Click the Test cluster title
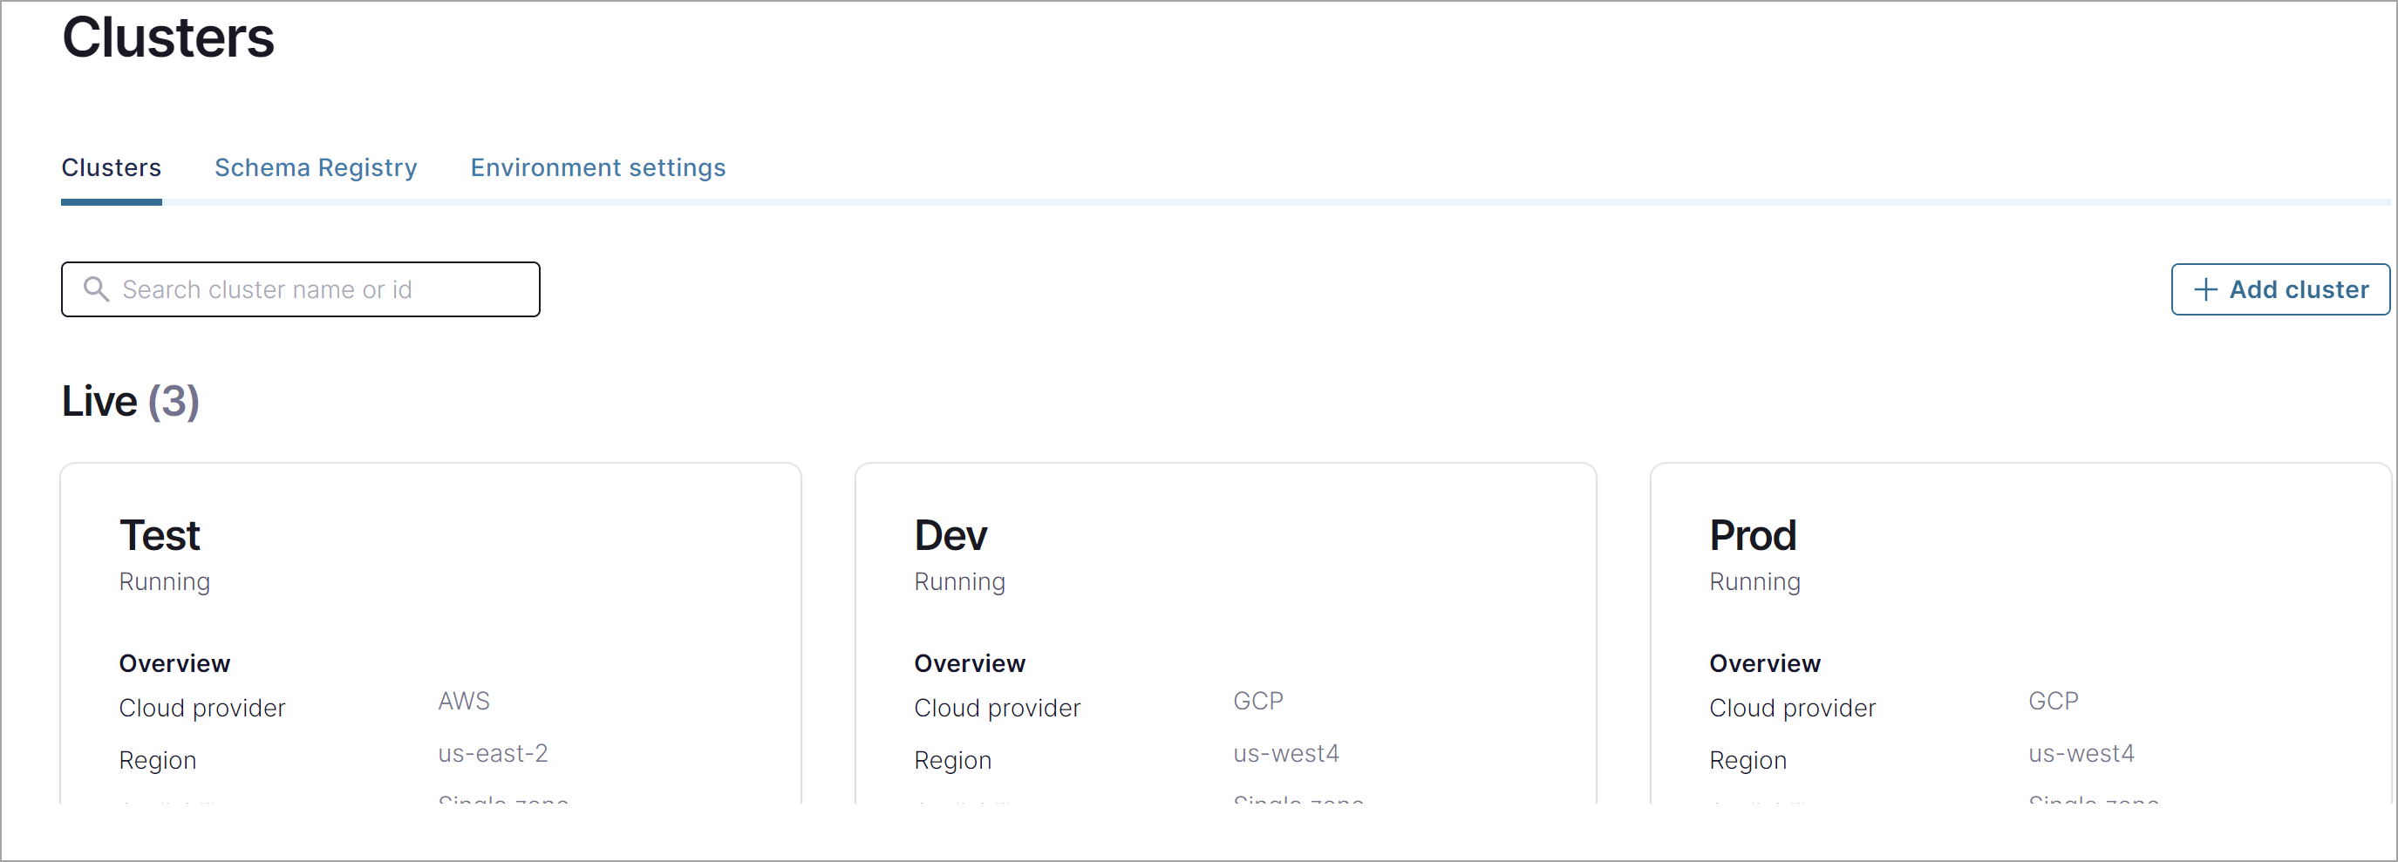 coord(160,534)
